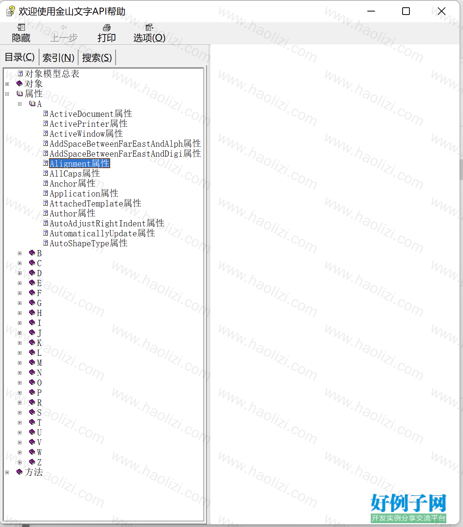Click book icon beside L

coord(32,352)
